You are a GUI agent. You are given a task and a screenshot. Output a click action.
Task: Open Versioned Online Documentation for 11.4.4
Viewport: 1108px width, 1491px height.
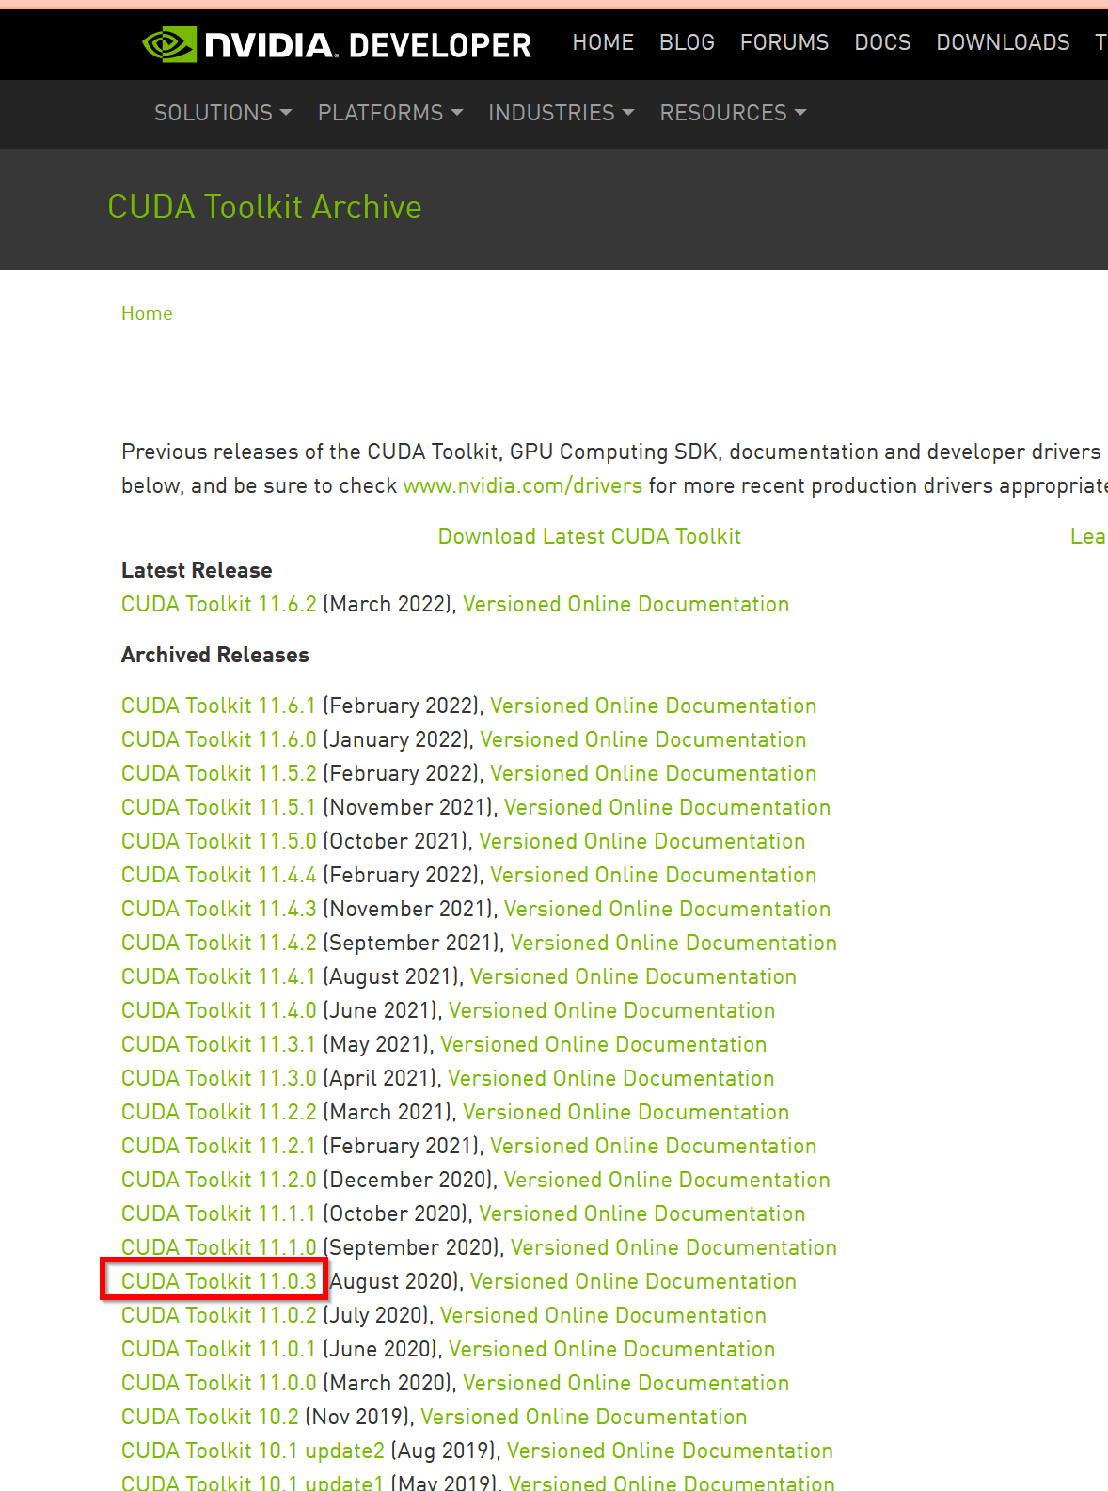tap(654, 875)
